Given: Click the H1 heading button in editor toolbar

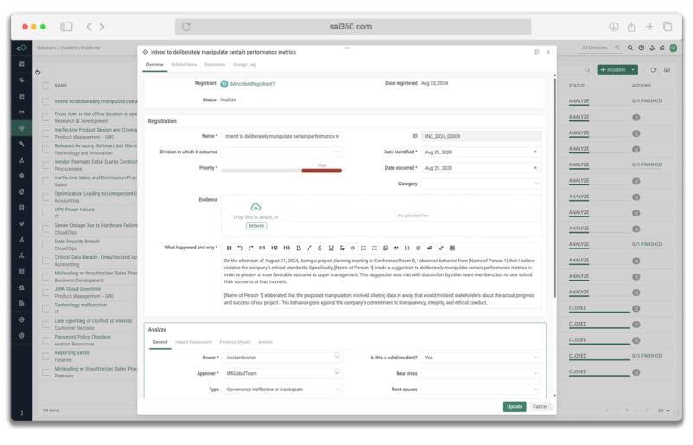Looking at the screenshot, I should point(262,248).
